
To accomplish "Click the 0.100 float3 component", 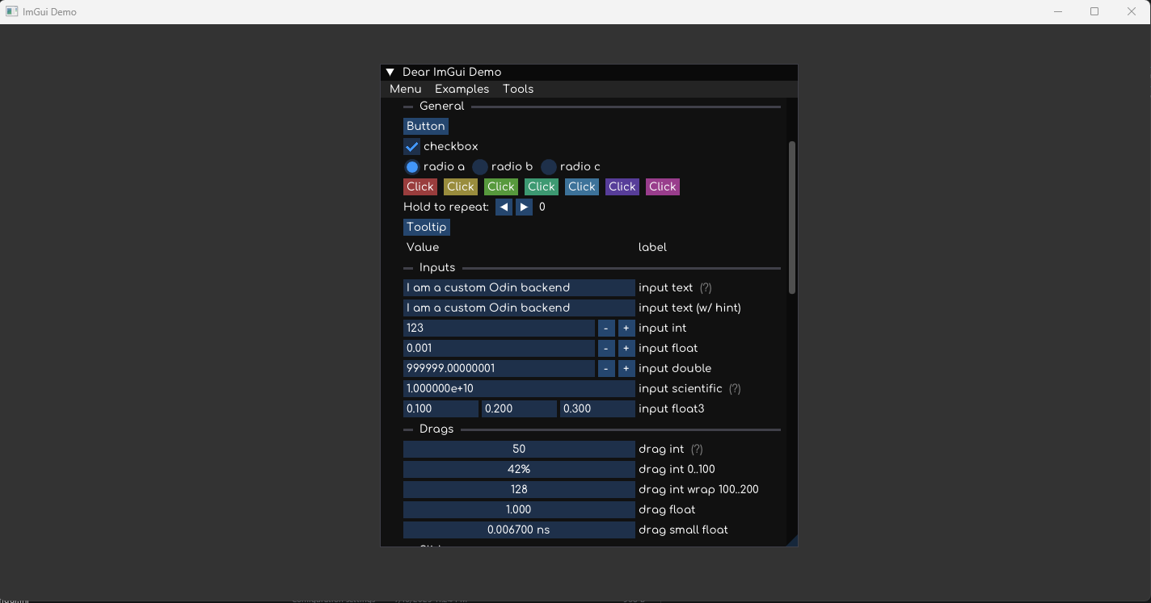I will (x=441, y=408).
